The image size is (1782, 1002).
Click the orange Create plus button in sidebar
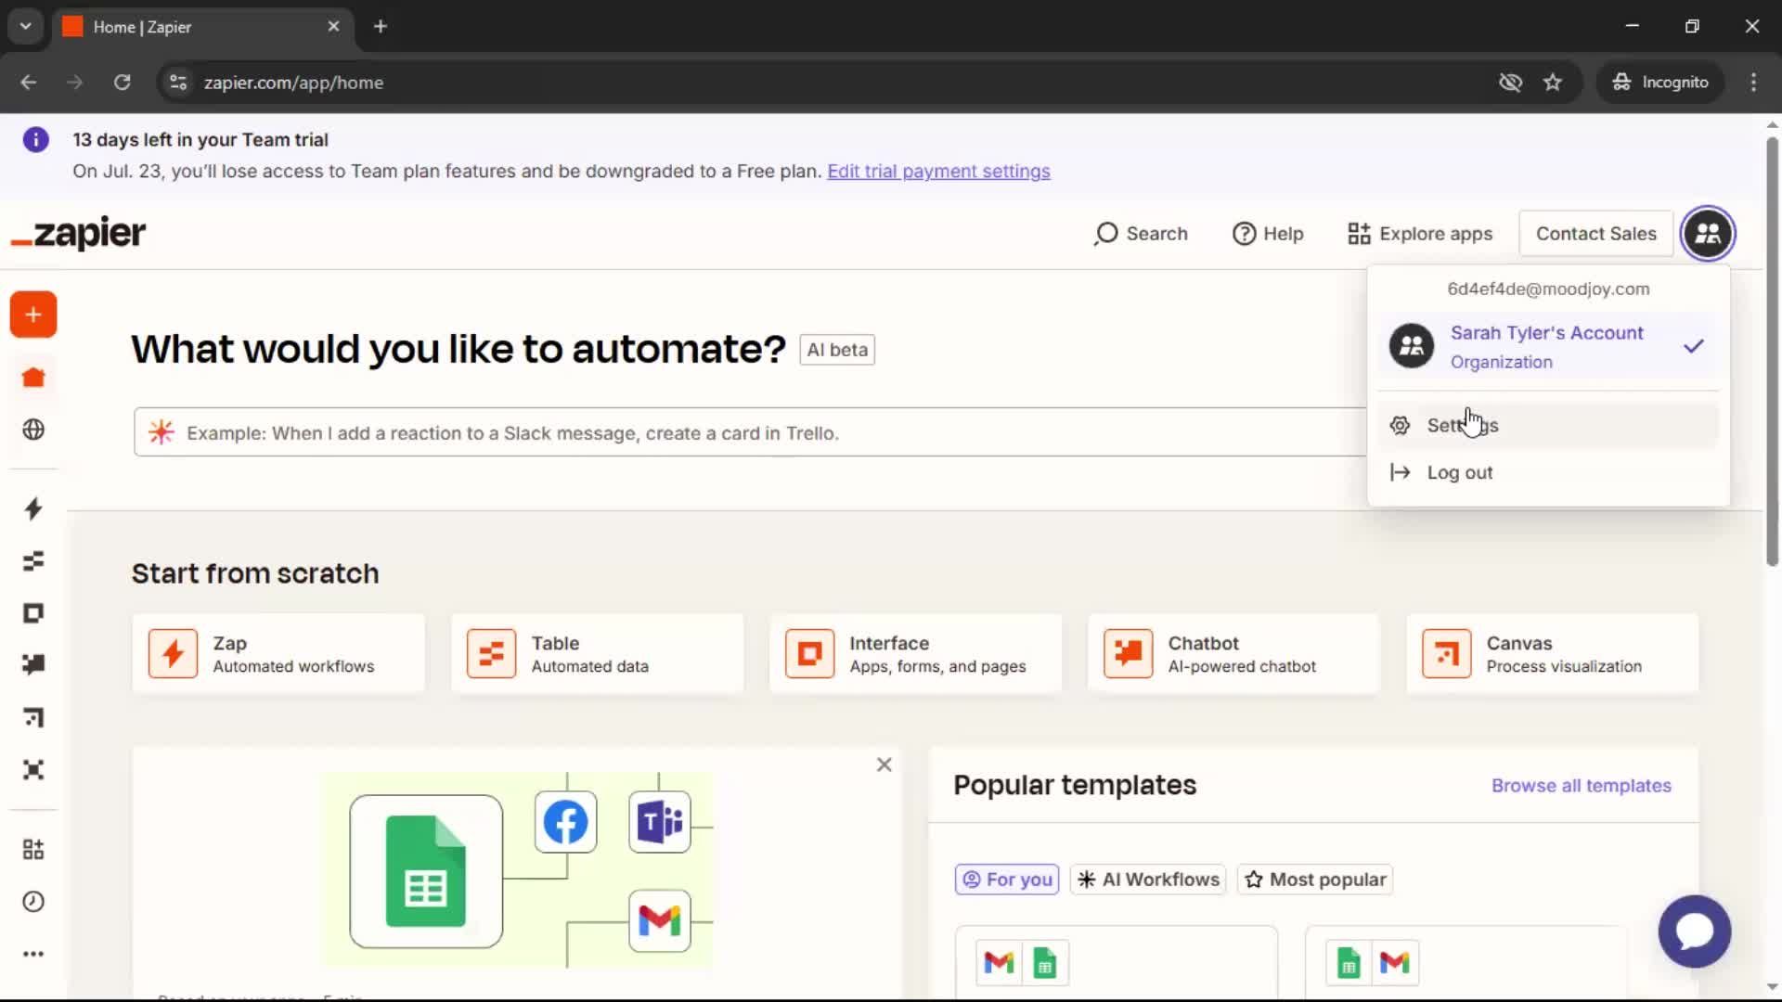[x=33, y=315]
